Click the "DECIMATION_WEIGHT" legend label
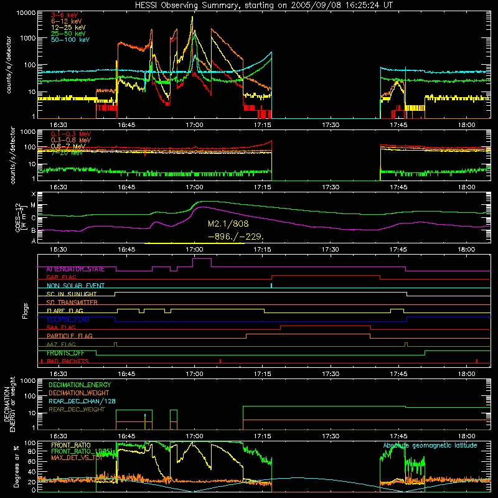The image size is (498, 498). point(79,393)
